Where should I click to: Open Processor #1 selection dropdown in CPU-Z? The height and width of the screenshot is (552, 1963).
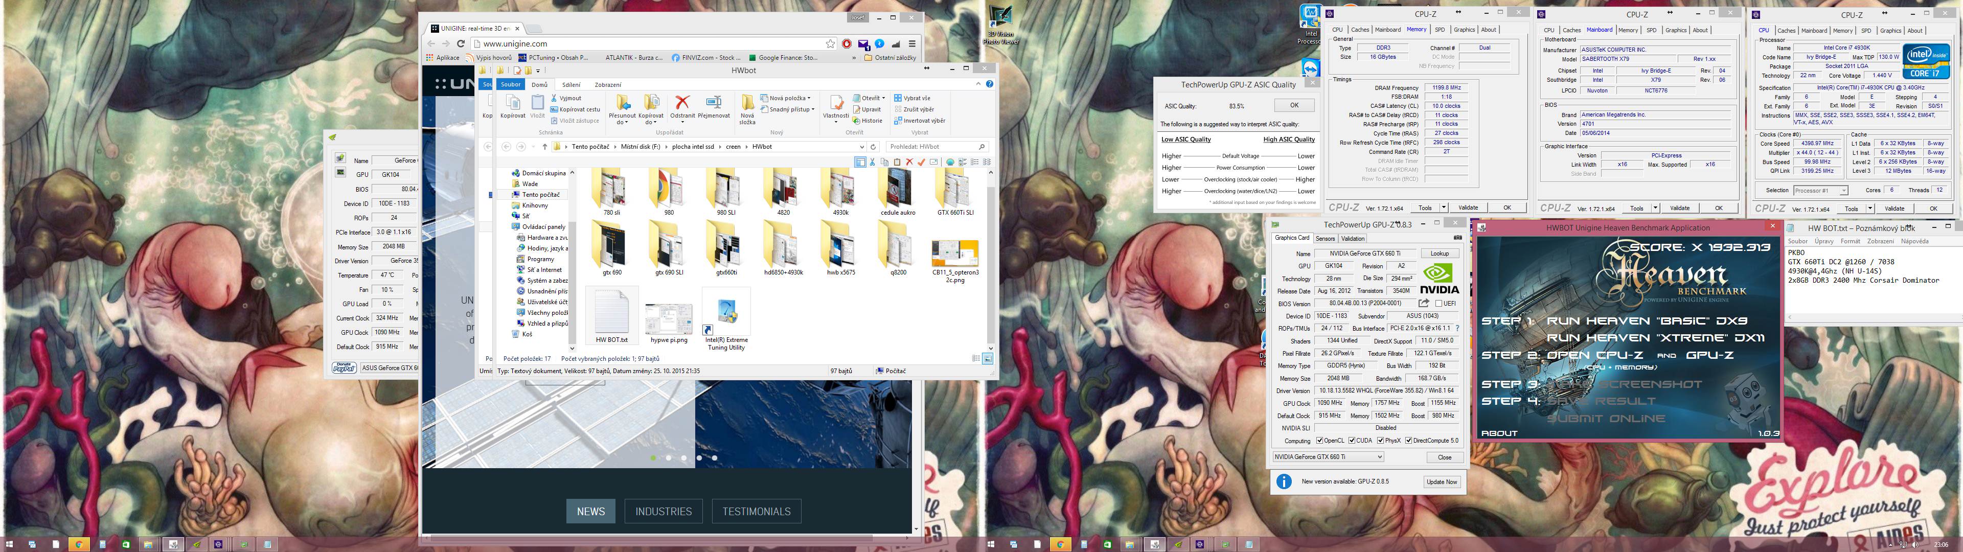[1820, 191]
